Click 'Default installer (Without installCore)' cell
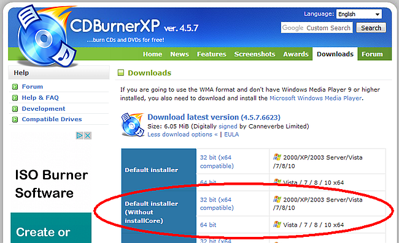This screenshot has width=399, height=243. [158, 212]
